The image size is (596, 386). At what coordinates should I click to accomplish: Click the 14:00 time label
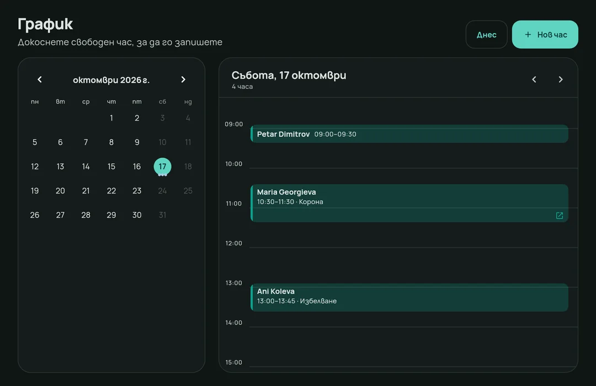point(234,323)
